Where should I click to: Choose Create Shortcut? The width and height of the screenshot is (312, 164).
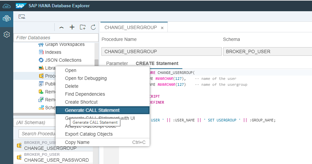[102, 102]
